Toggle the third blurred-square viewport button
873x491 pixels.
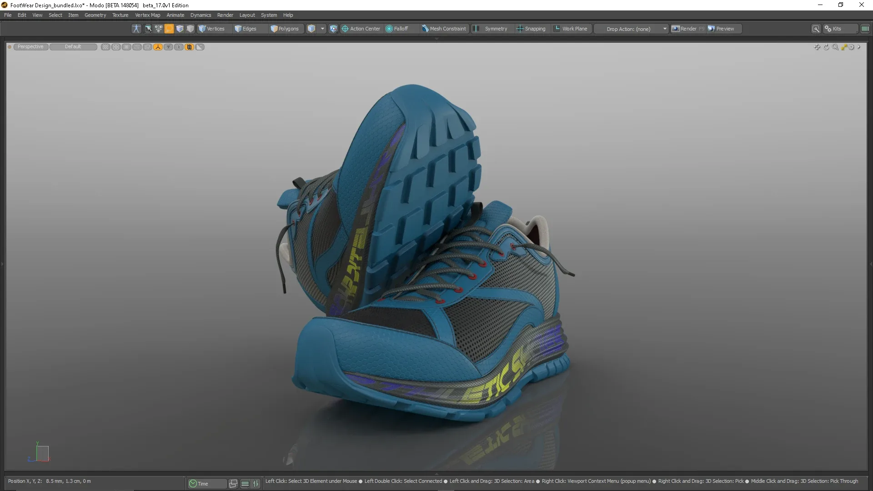(x=126, y=47)
